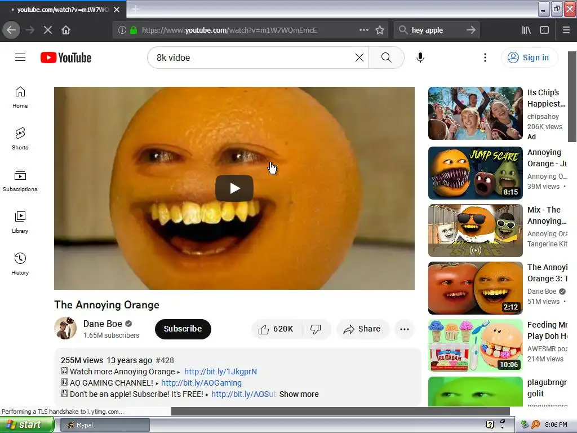Open the browser Library icon
This screenshot has width=577, height=433.
[527, 30]
